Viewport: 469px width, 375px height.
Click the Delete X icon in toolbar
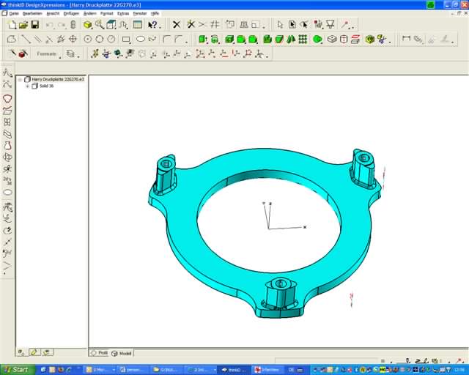[176, 25]
